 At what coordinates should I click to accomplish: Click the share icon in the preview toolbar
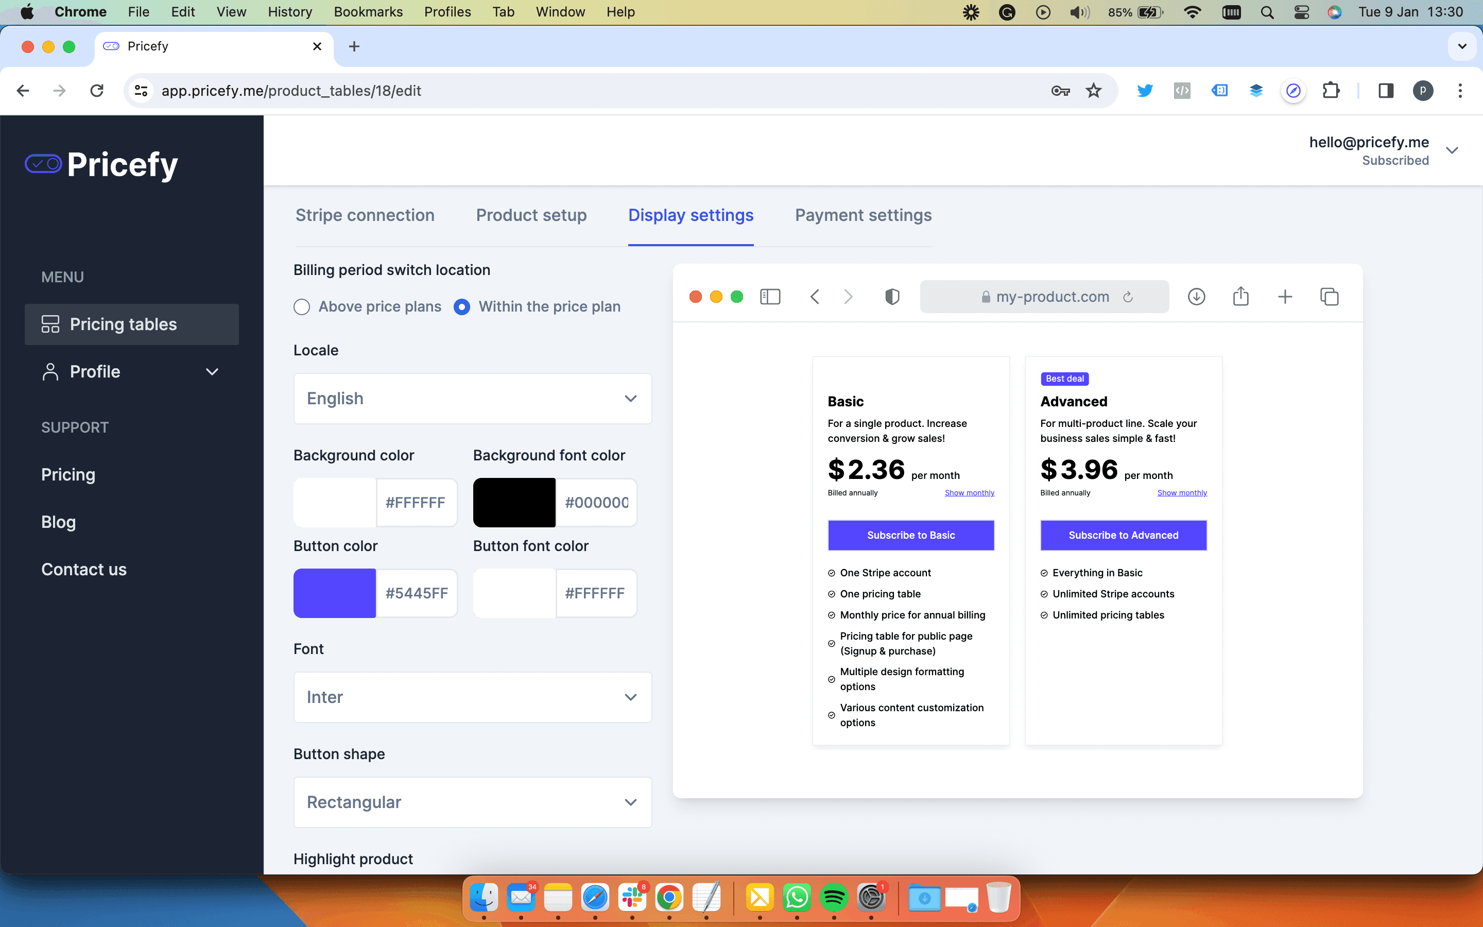coord(1241,297)
